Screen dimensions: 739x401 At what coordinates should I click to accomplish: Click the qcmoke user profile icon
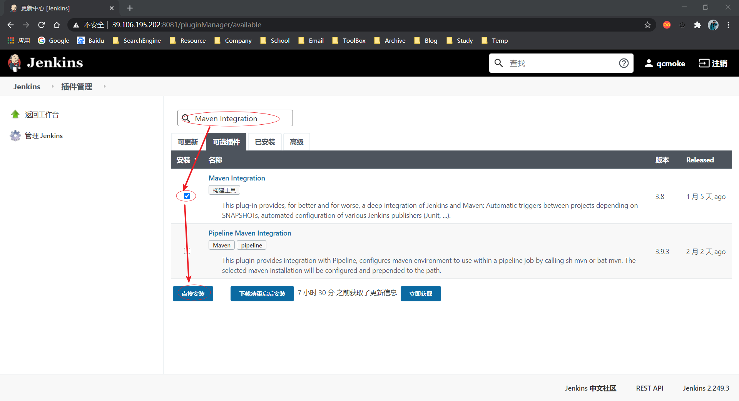click(649, 63)
